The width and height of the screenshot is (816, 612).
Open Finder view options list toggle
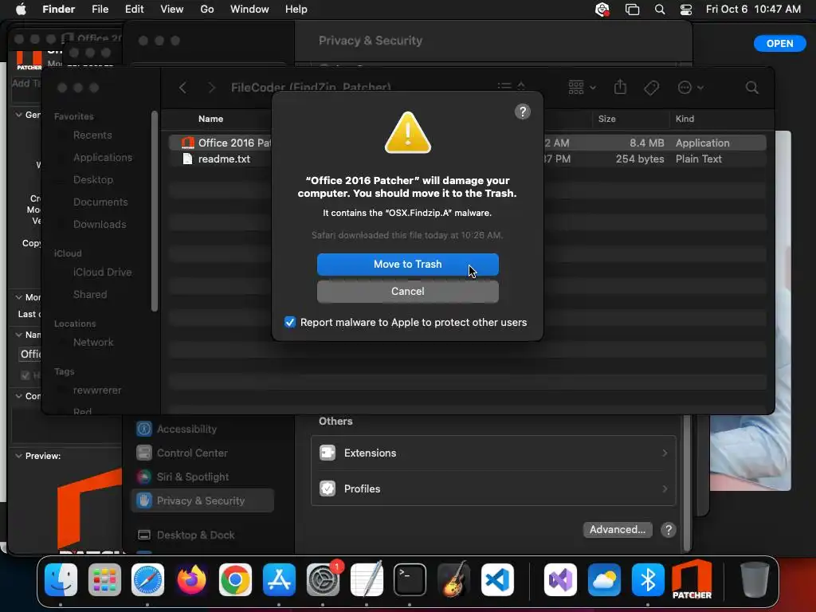pyautogui.click(x=511, y=87)
